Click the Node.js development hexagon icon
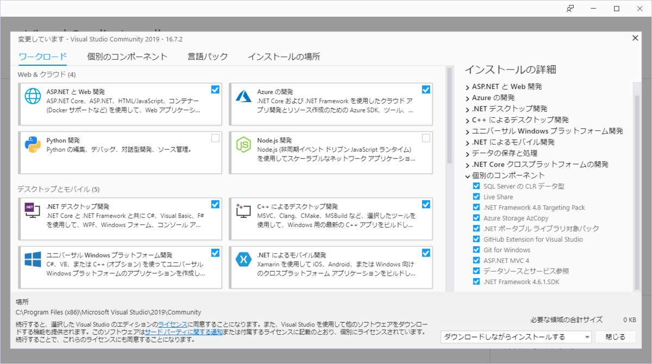652x364 pixels. pyautogui.click(x=242, y=145)
